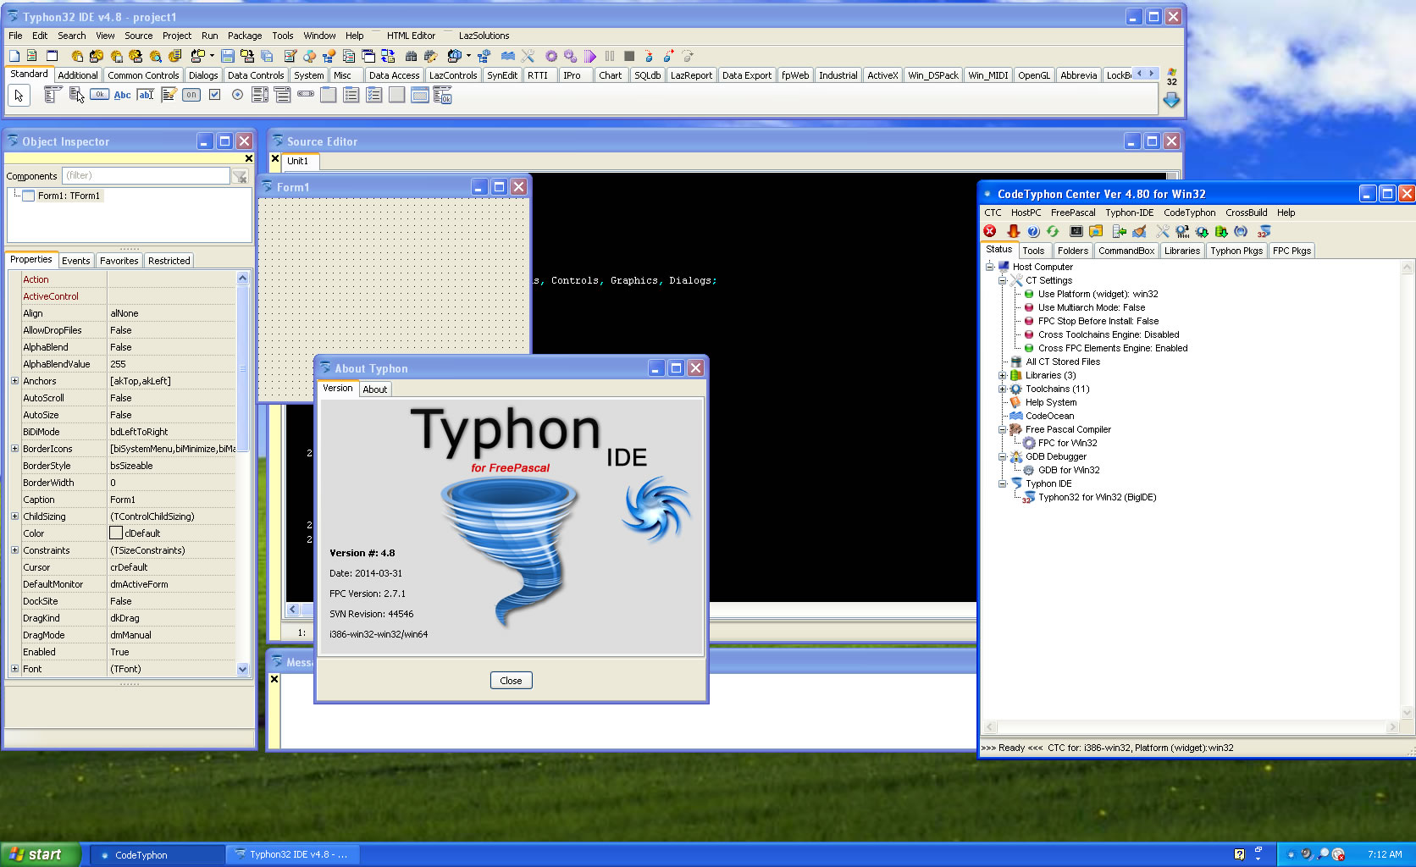Select the TEdit component icon
1416x867 pixels.
coord(146,95)
